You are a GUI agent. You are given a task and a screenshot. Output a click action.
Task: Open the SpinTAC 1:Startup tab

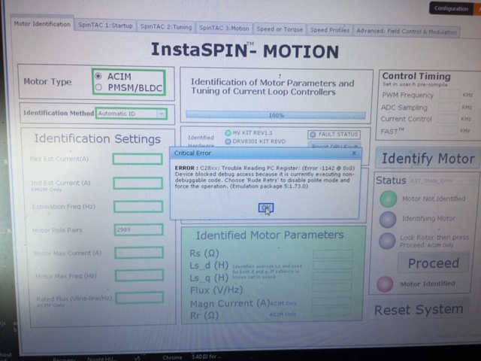105,26
